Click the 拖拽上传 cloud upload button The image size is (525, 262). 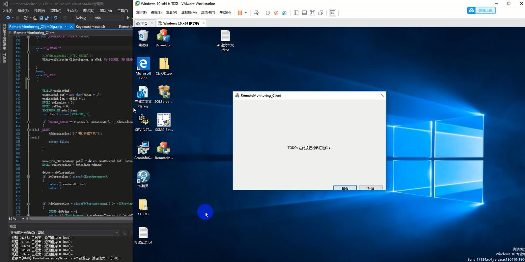pos(481,11)
